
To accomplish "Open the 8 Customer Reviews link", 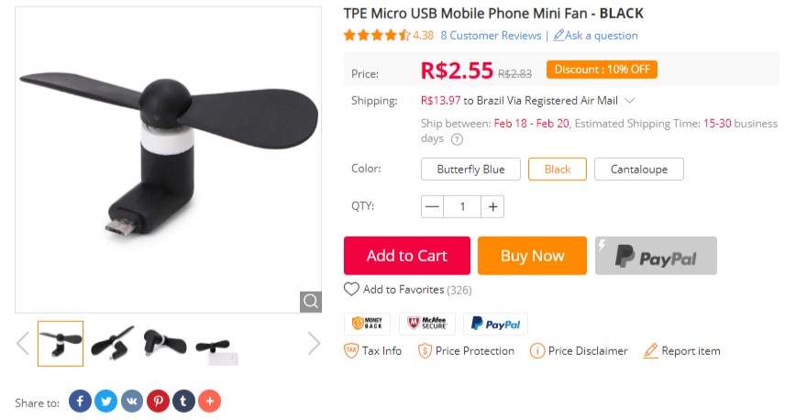I will (x=491, y=36).
